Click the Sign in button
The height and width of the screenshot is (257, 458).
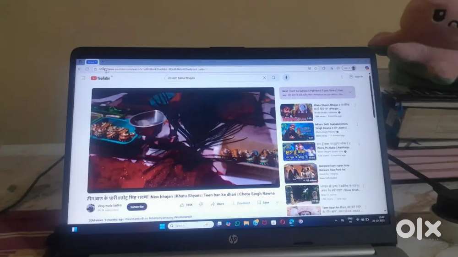[x=356, y=76]
